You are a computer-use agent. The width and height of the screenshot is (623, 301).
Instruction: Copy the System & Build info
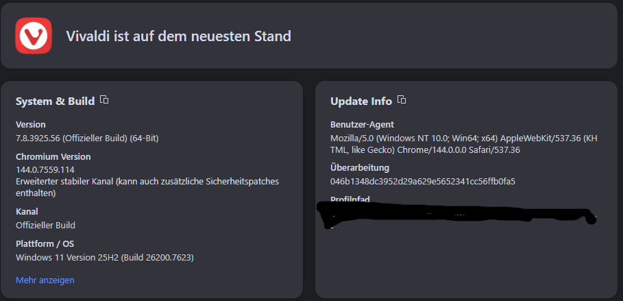click(104, 100)
